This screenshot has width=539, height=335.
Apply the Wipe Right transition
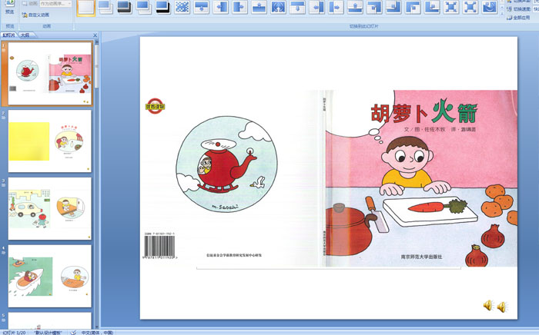pyautogui.click(x=240, y=7)
